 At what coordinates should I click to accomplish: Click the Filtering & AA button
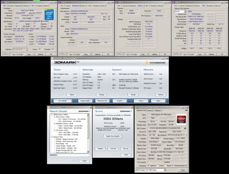(x=103, y=101)
